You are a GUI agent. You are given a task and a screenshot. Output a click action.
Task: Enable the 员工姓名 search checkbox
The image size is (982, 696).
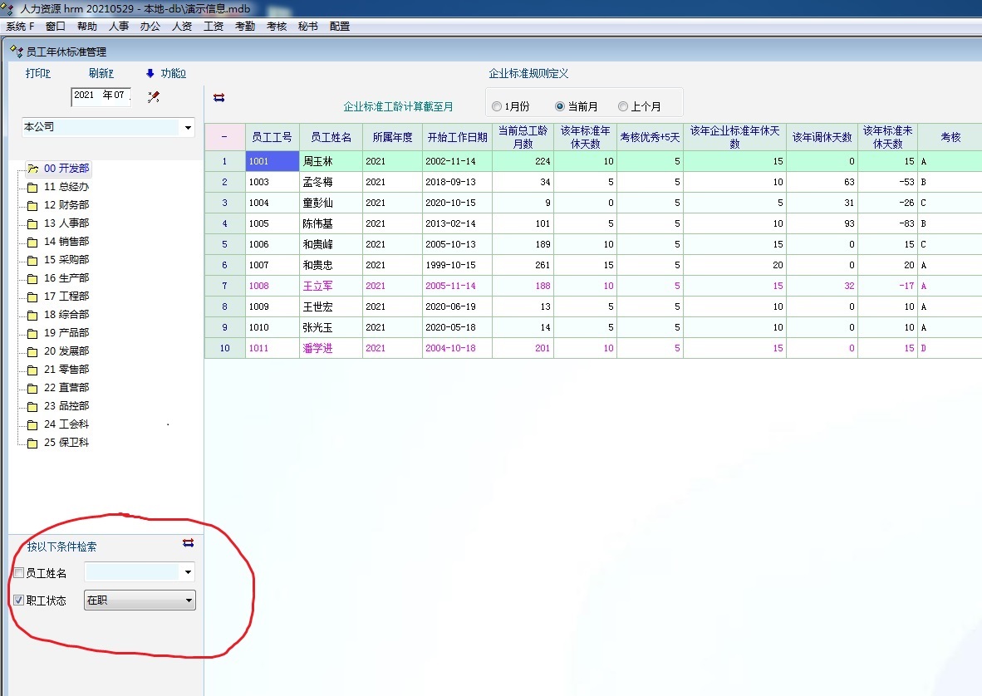[19, 573]
